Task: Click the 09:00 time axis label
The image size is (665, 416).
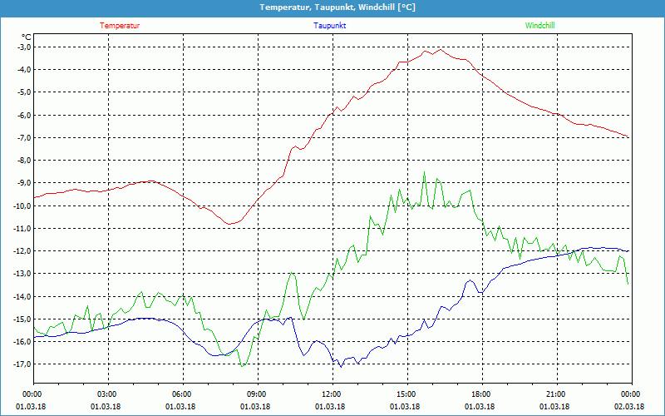Action: pyautogui.click(x=256, y=394)
